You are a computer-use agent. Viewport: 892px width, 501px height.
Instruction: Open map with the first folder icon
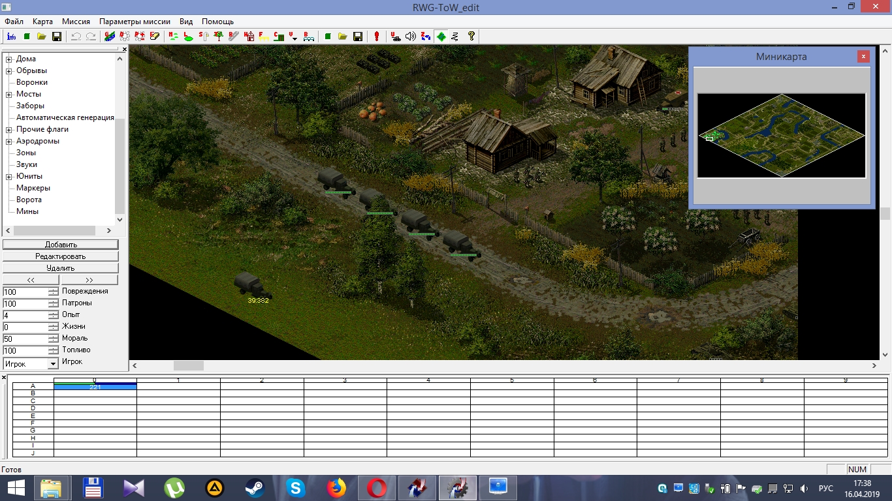coord(42,37)
